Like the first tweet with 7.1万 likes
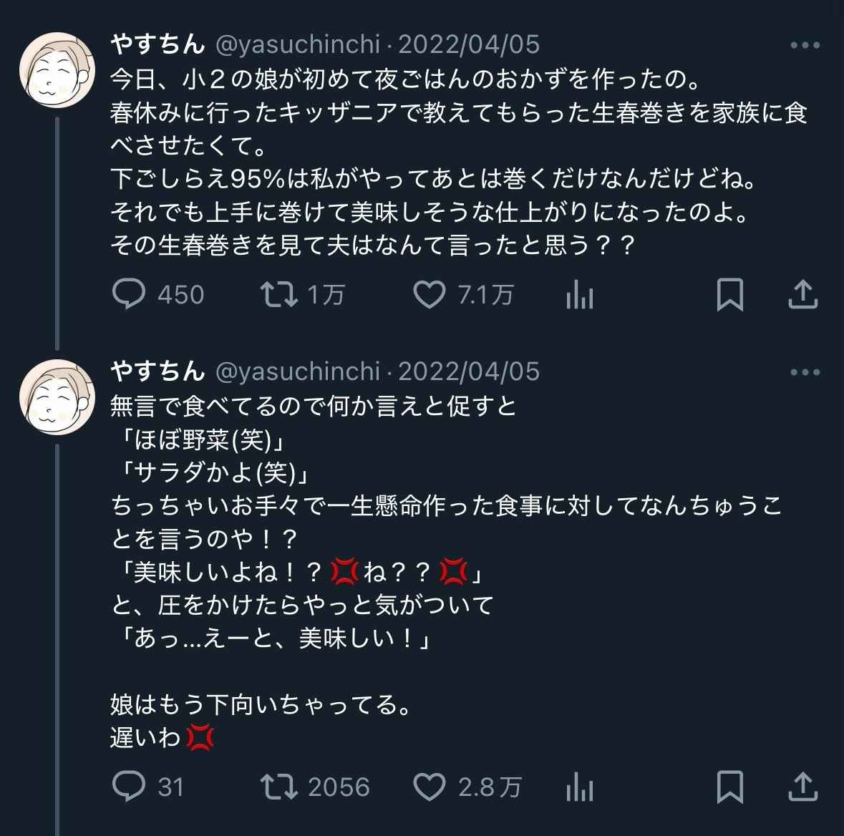The width and height of the screenshot is (844, 836). [430, 295]
